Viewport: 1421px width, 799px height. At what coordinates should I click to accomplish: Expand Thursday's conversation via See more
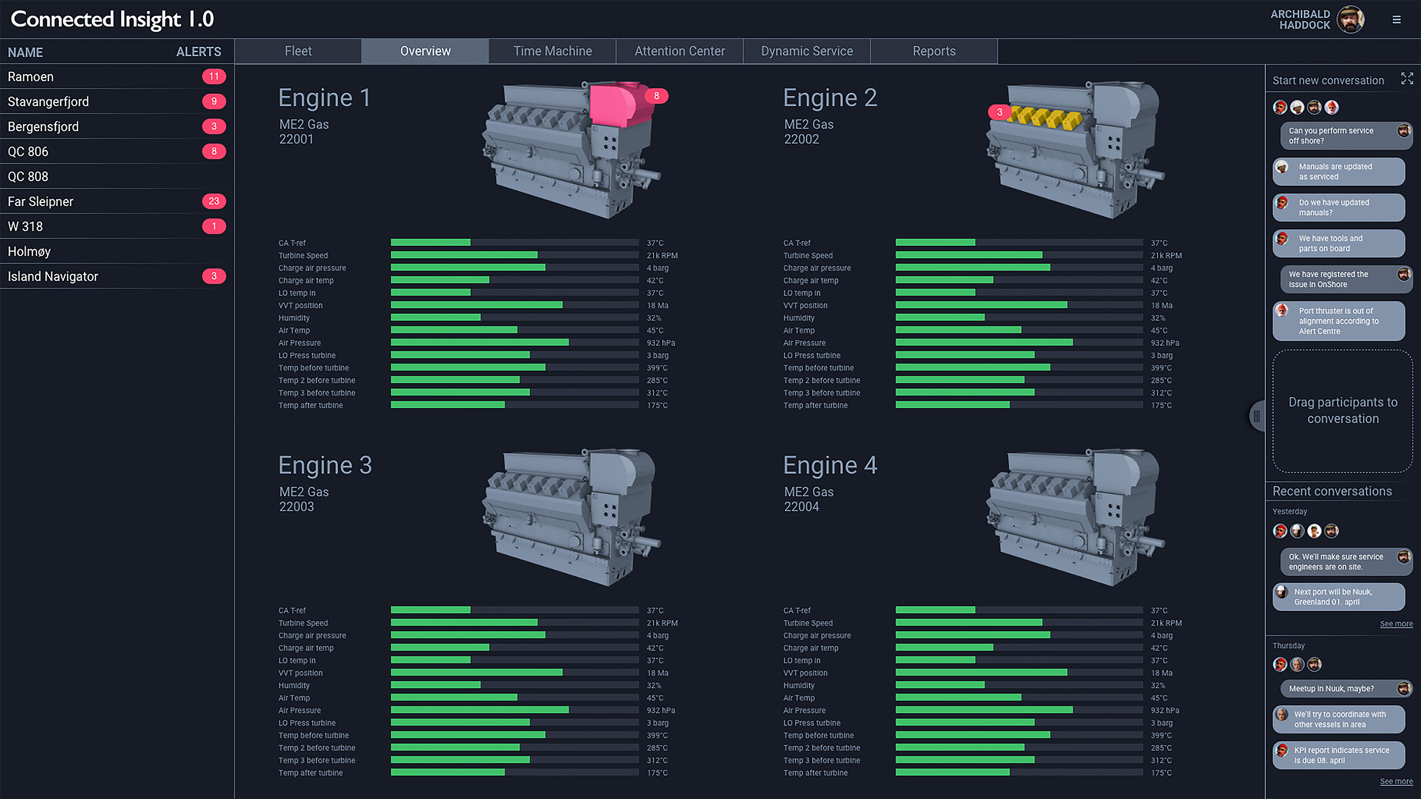pyautogui.click(x=1396, y=782)
